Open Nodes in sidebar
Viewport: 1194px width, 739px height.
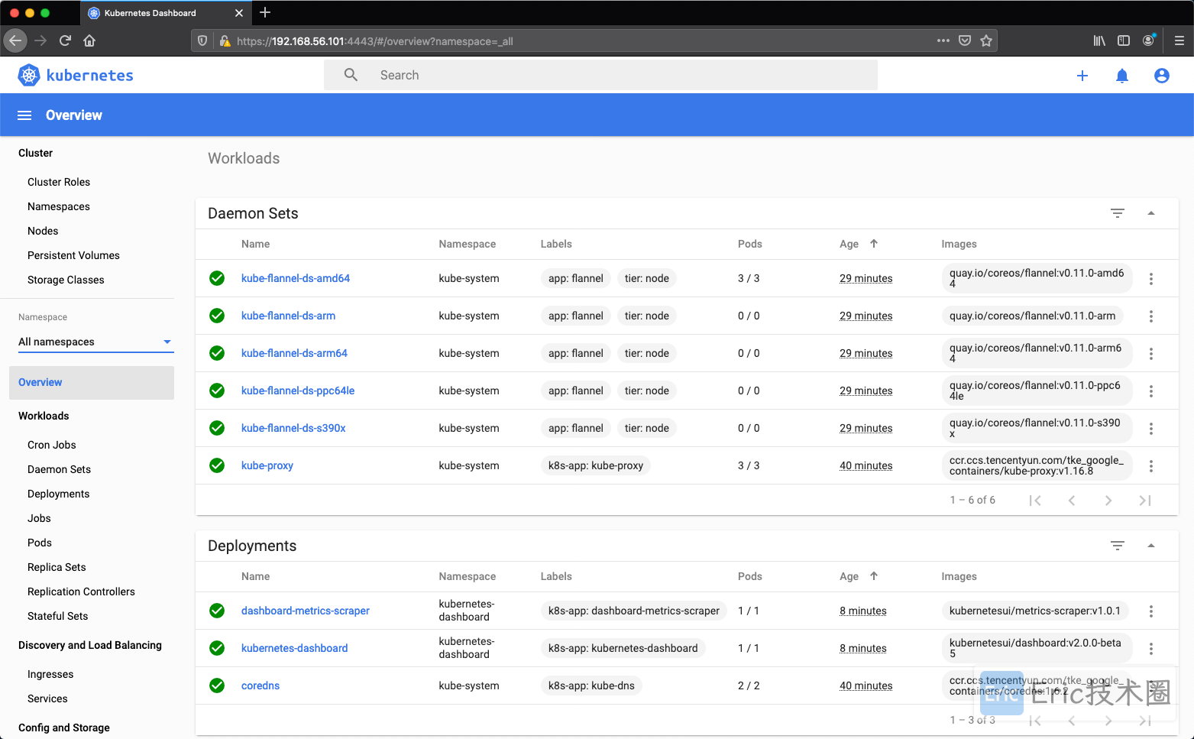click(43, 231)
